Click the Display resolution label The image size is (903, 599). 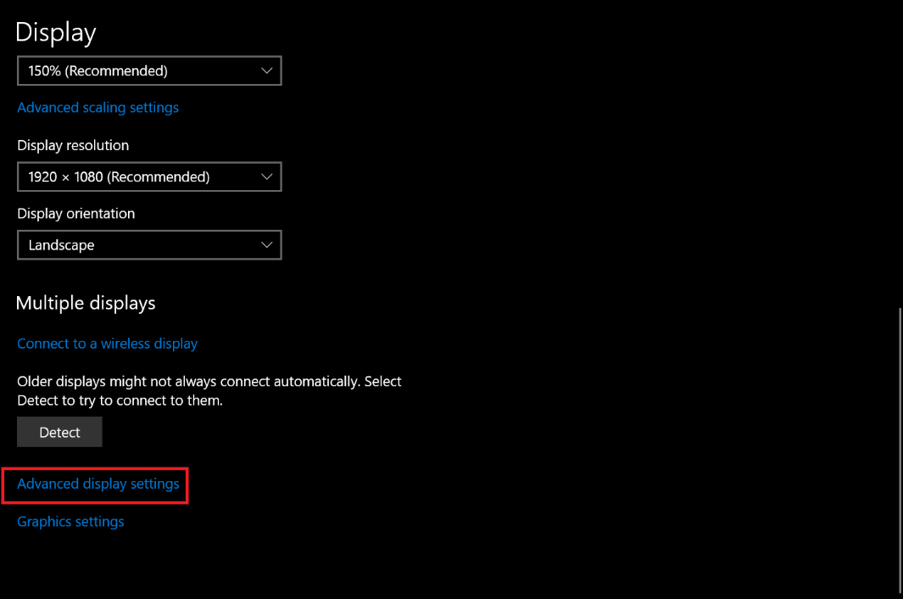pyautogui.click(x=73, y=145)
